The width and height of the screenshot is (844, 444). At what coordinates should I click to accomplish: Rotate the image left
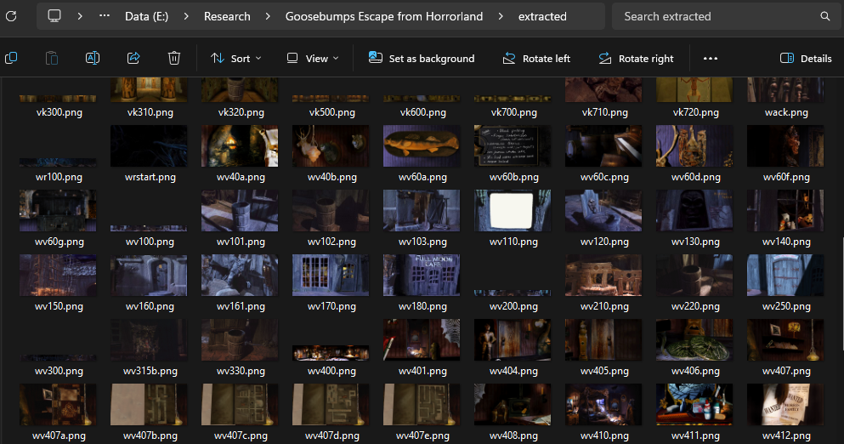536,58
